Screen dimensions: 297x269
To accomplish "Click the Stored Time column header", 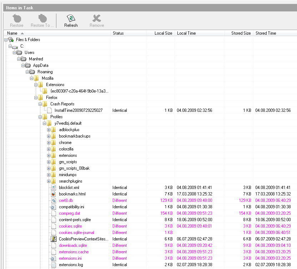I will [266, 33].
